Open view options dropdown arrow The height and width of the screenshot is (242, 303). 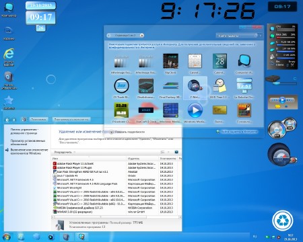[x=168, y=153]
